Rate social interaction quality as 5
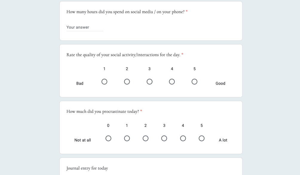Viewport: 300px width, 175px height. click(194, 82)
